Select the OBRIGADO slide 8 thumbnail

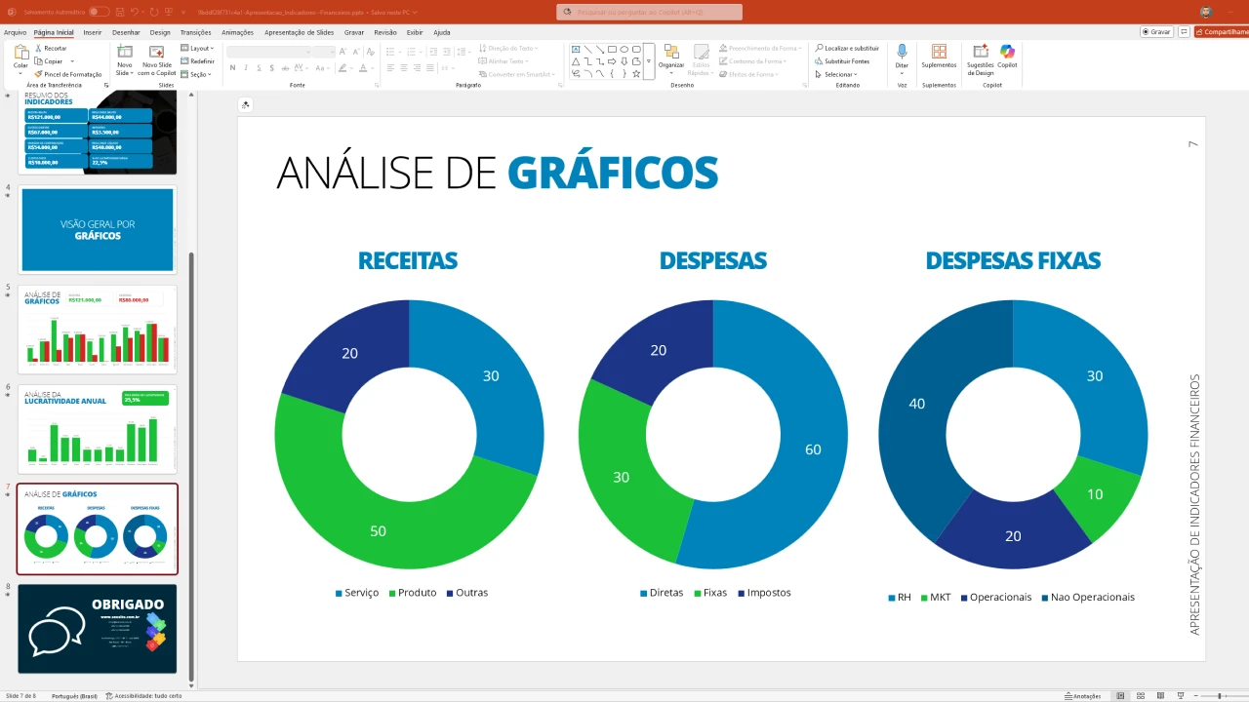(x=98, y=629)
